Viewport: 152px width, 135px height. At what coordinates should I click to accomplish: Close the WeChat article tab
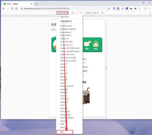click(31, 4)
